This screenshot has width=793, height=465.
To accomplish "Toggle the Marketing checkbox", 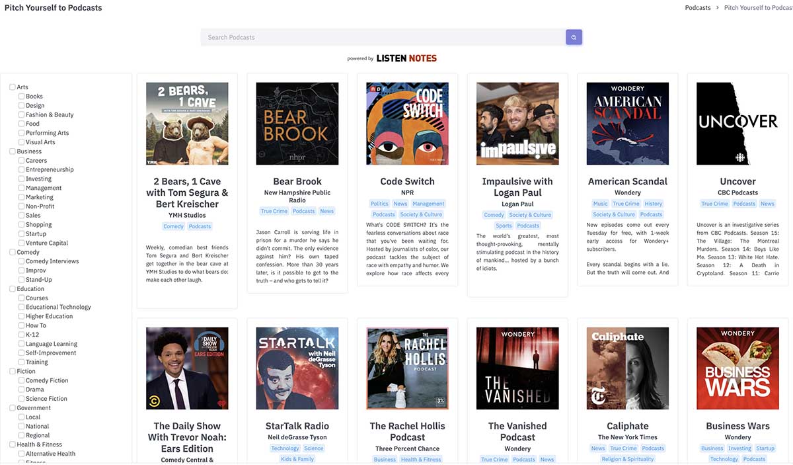I will (x=22, y=197).
